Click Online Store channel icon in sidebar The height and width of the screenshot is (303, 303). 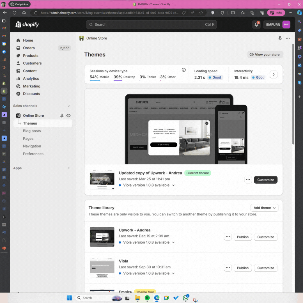18,116
